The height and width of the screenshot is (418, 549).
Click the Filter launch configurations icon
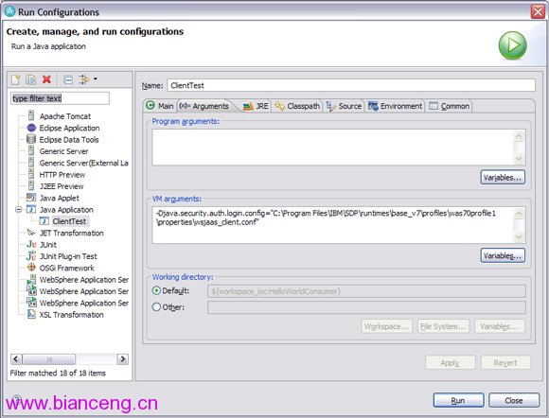coord(84,79)
